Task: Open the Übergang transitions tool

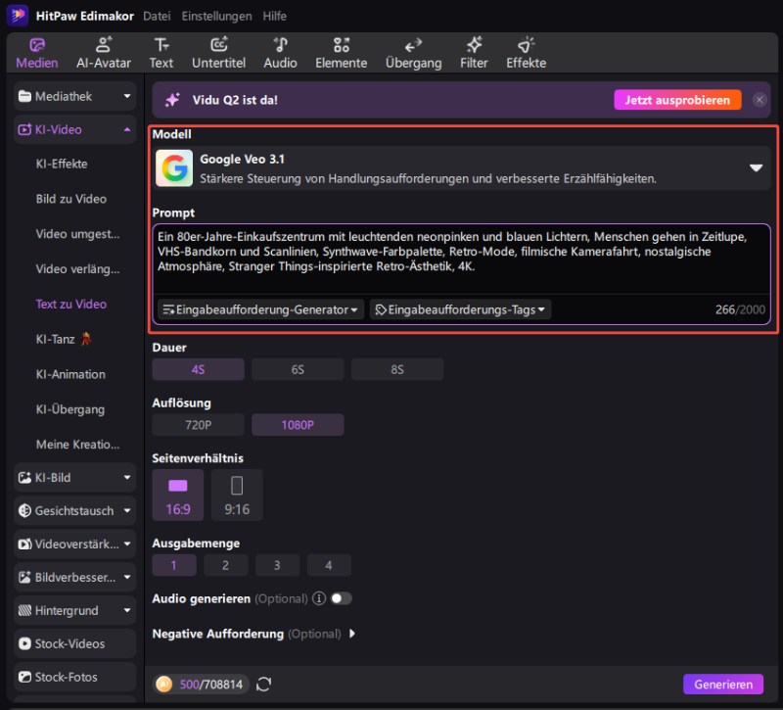Action: point(413,53)
